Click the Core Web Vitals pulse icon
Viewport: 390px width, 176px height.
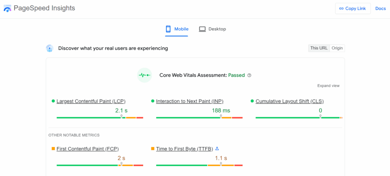144,75
